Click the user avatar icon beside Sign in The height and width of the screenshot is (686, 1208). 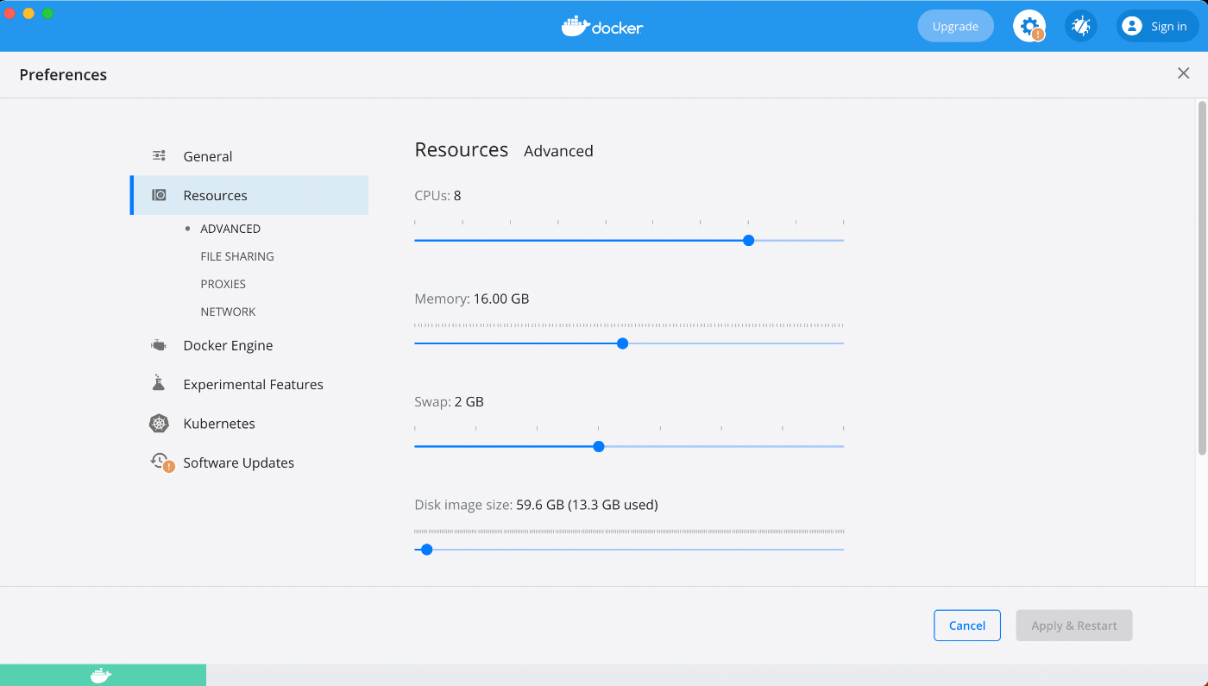(1132, 26)
